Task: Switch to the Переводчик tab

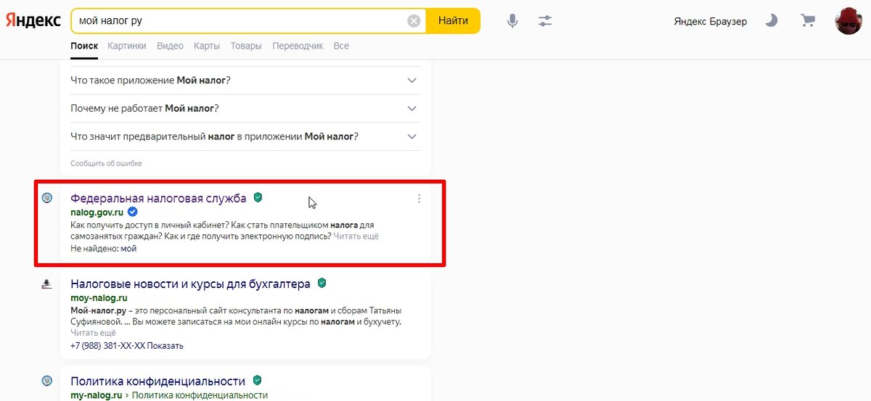Action: (x=298, y=46)
